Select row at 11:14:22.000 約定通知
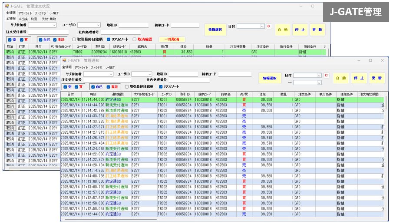The image size is (393, 224). tap(222, 154)
